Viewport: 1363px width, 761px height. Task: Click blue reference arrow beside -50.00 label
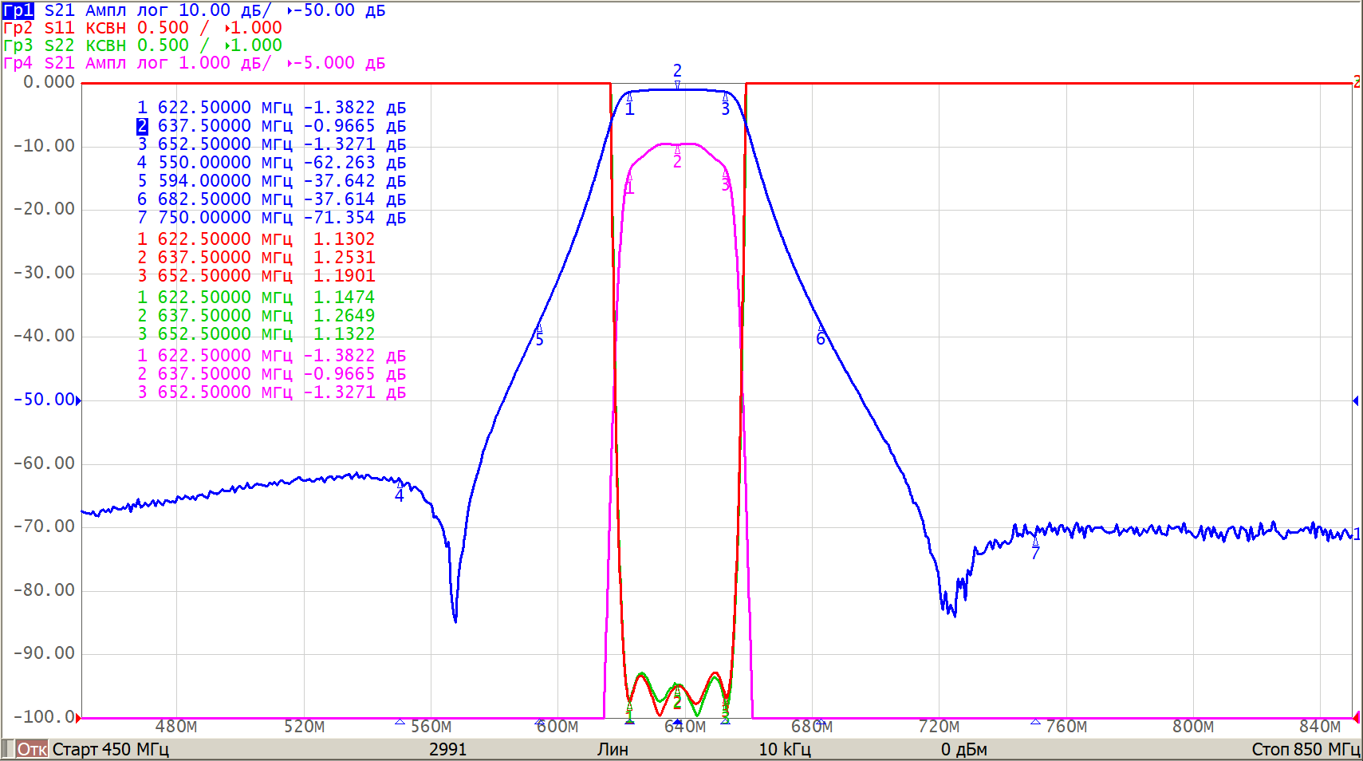pos(78,400)
